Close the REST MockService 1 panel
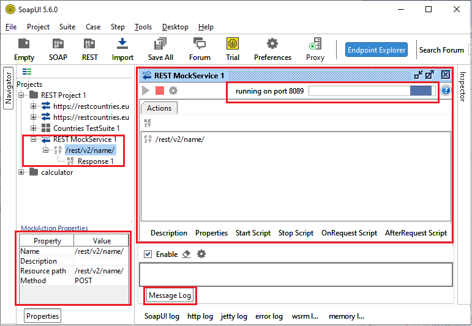This screenshot has height=326, width=472. pos(446,75)
